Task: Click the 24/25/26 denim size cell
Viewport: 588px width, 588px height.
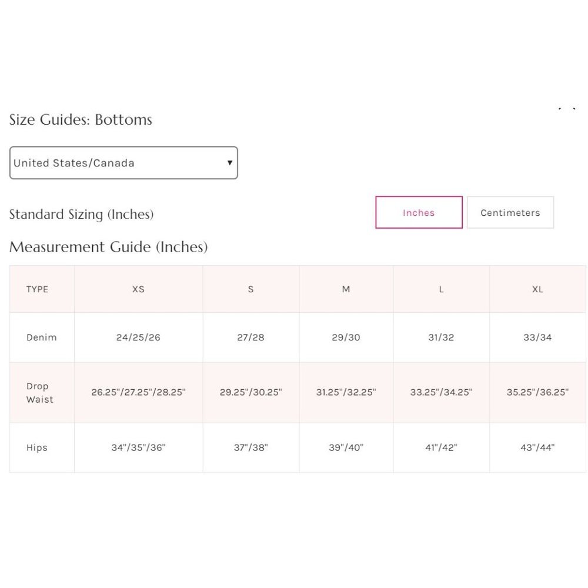Action: coord(138,338)
